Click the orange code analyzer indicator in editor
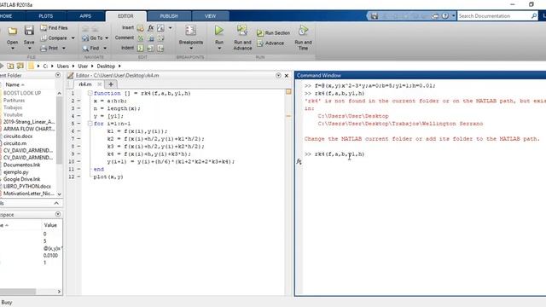546x307 pixels. click(288, 91)
